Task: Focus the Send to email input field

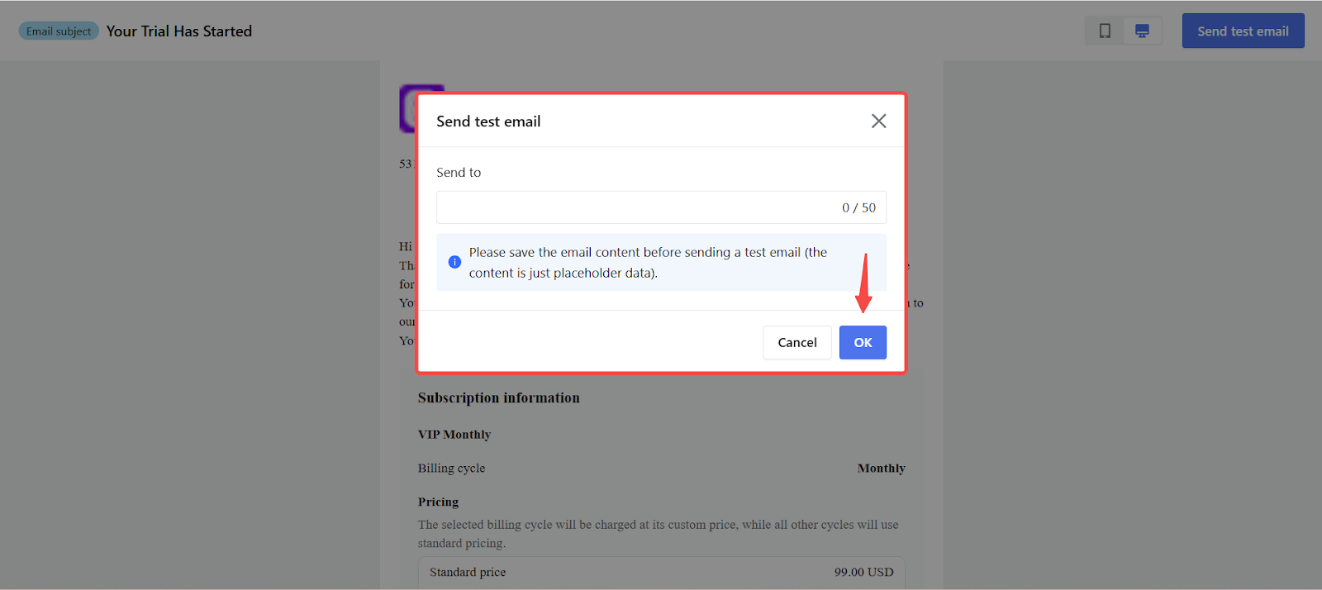Action: [x=636, y=208]
